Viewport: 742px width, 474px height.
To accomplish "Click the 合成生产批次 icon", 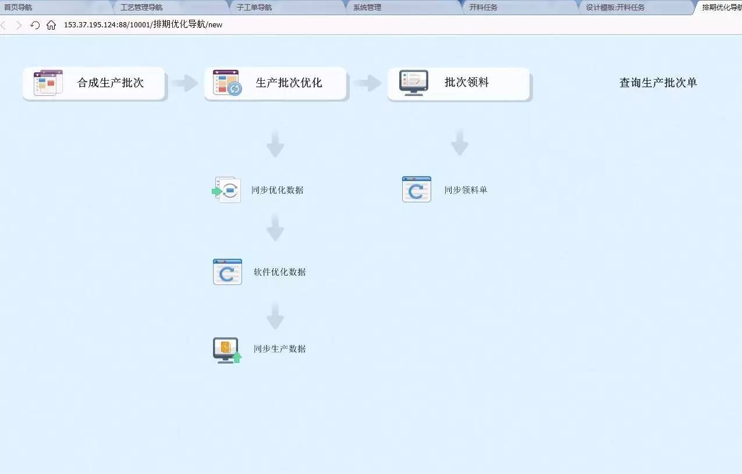I will (48, 83).
